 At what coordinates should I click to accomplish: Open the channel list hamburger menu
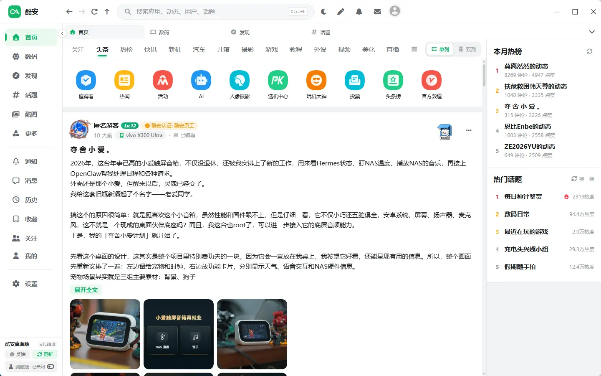point(414,49)
